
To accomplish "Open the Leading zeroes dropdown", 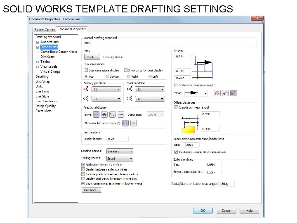I will click(120, 151).
